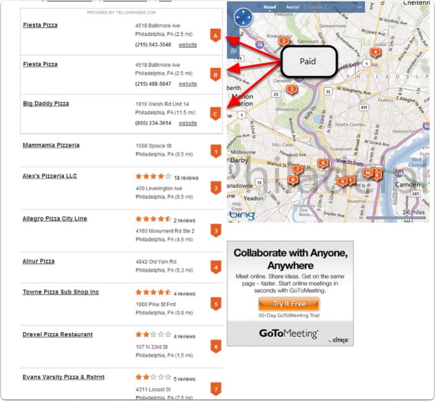Image resolution: width=435 pixels, height=401 pixels.
Task: Click marker 4 beside Alnur Pizza
Action: [x=216, y=267]
